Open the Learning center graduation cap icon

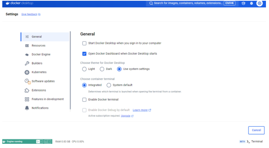pos(243,3)
